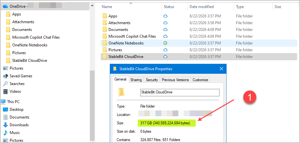This screenshot has height=143, width=300.
Task: Open Documents under This PC
Action: point(19,117)
